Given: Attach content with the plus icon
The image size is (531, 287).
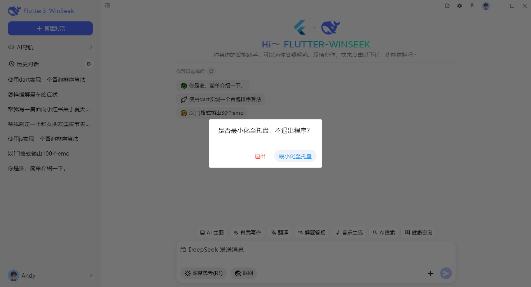Looking at the screenshot, I should pyautogui.click(x=430, y=273).
